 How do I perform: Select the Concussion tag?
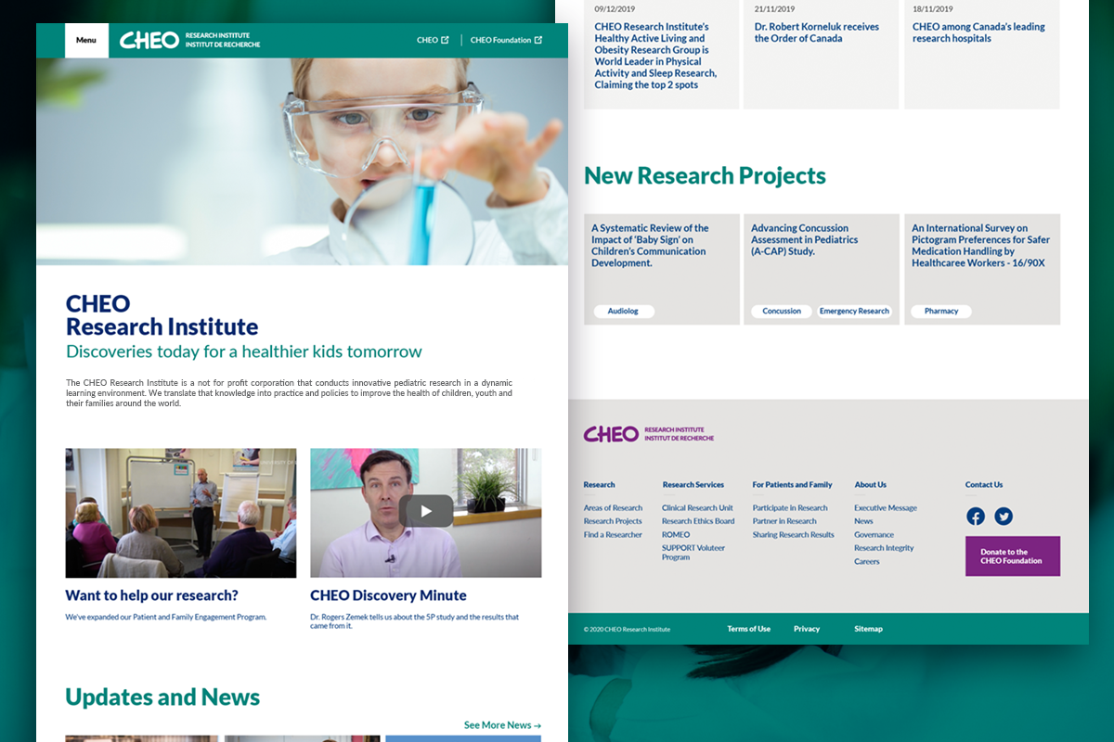(x=782, y=312)
